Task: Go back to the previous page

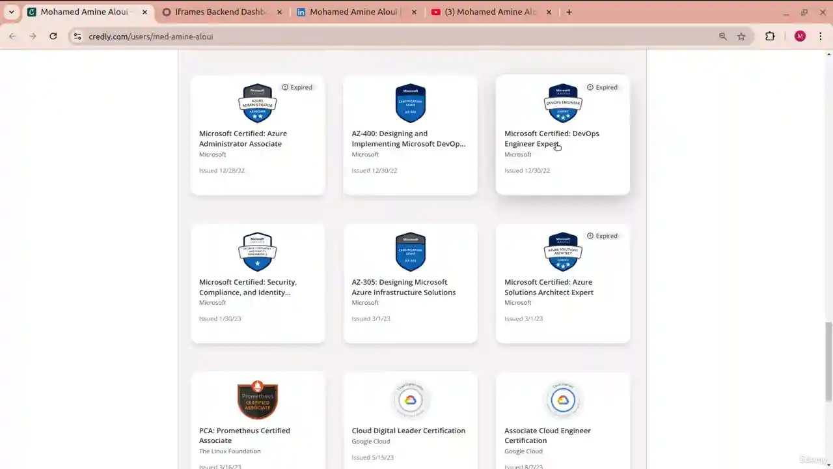Action: (12, 36)
